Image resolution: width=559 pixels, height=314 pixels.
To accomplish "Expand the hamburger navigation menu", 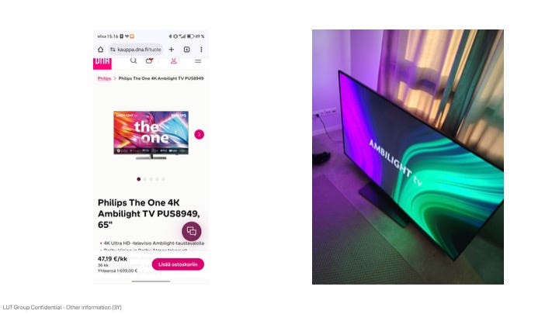I will (x=198, y=61).
